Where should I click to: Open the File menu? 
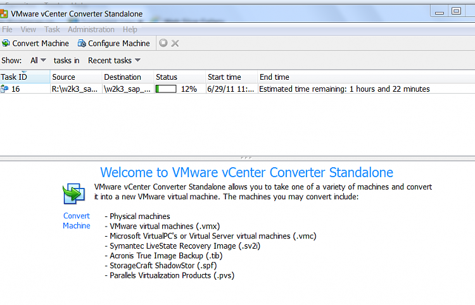pyautogui.click(x=7, y=29)
